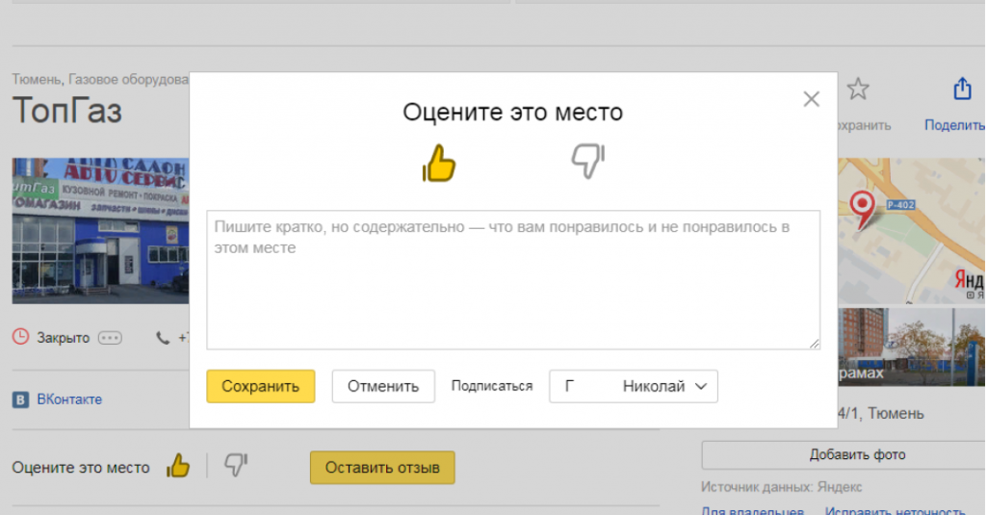The height and width of the screenshot is (515, 986).
Task: Click the review text area
Action: point(513,280)
